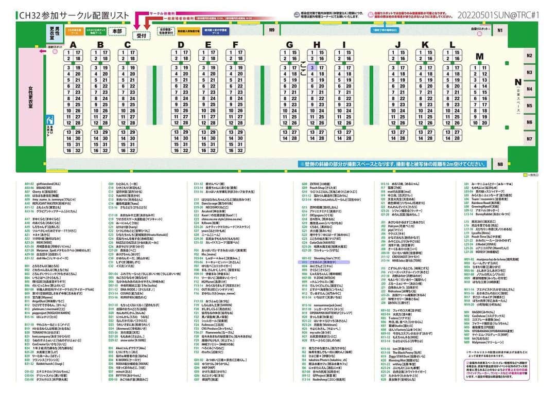This screenshot has width=556, height=393.
Task: Select corporate booth N8
Action: click(499, 165)
